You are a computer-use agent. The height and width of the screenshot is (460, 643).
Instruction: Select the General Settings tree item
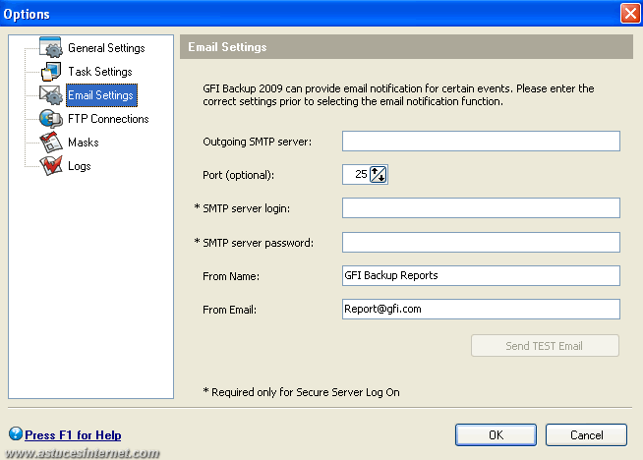106,48
